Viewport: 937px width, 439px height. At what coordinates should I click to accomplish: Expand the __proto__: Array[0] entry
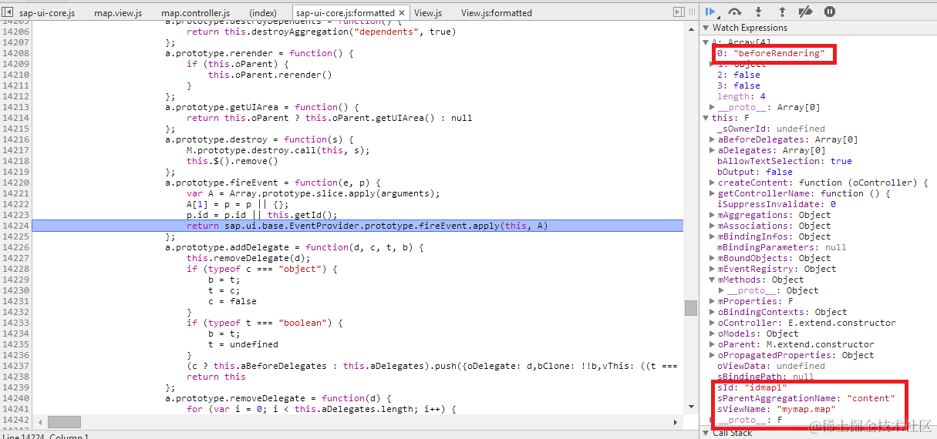point(712,107)
